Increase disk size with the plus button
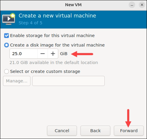 (53, 54)
